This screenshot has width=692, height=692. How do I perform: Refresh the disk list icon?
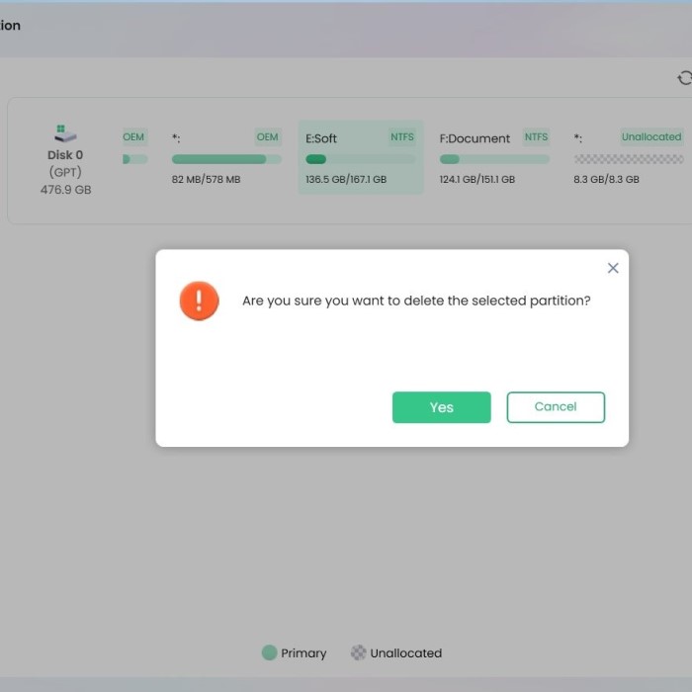(684, 78)
